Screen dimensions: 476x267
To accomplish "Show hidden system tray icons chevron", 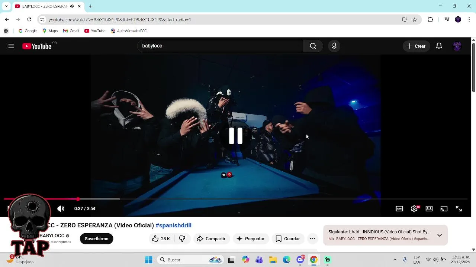I will (x=395, y=260).
